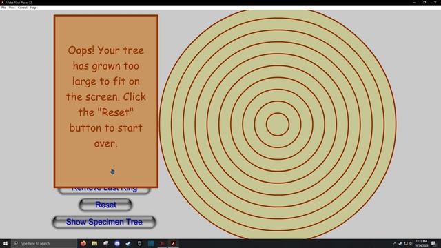
Task: Open the teal blue taskbar app icon
Action: (x=151, y=243)
